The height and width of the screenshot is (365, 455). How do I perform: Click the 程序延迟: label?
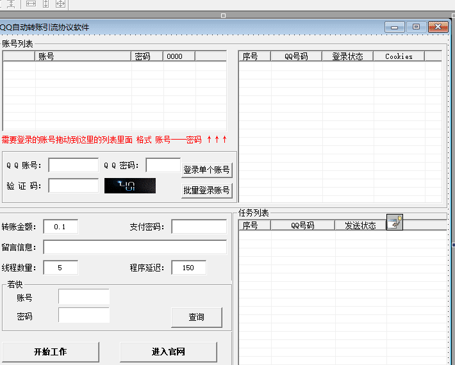click(147, 268)
